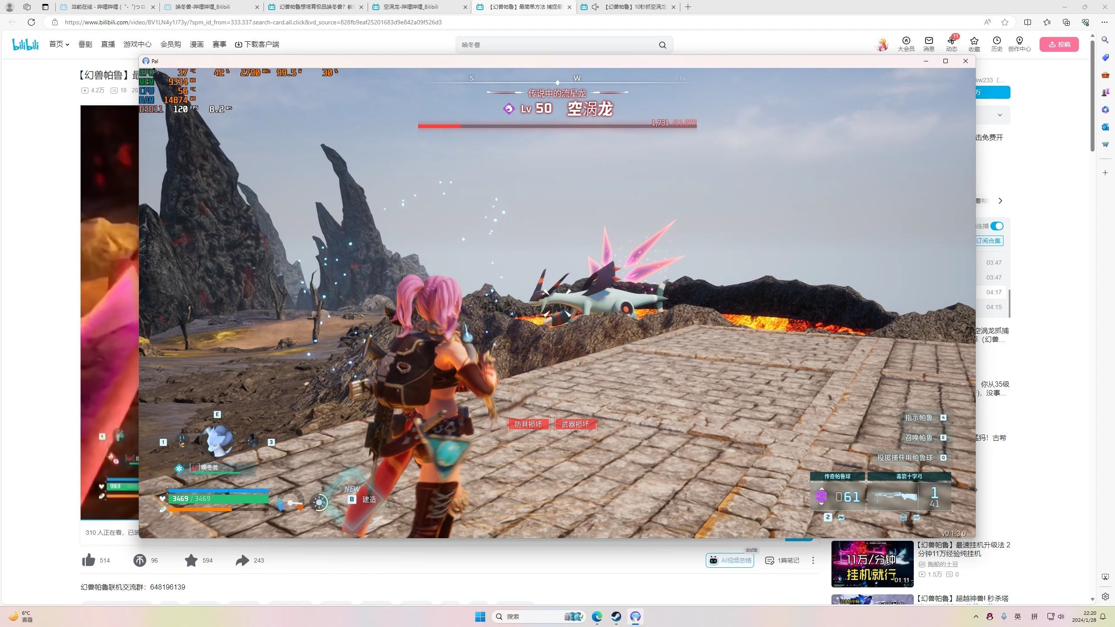1115x627 pixels.
Task: Open the 创作中心 icon
Action: click(x=1019, y=44)
